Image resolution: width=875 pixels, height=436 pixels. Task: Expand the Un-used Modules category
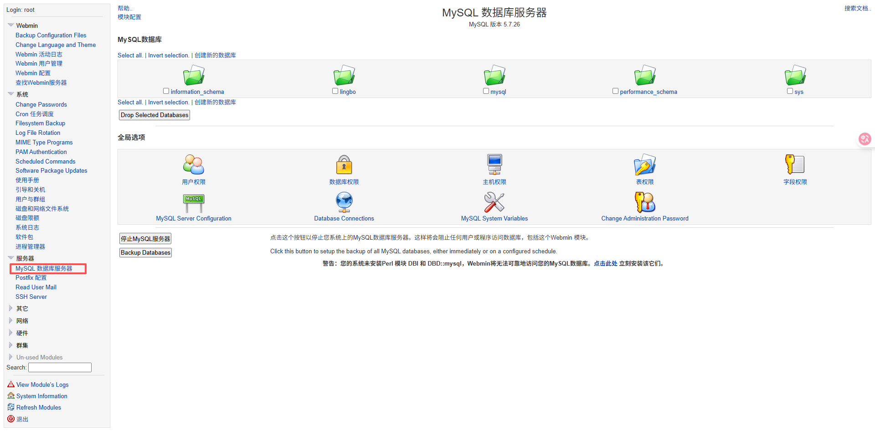[x=11, y=357]
